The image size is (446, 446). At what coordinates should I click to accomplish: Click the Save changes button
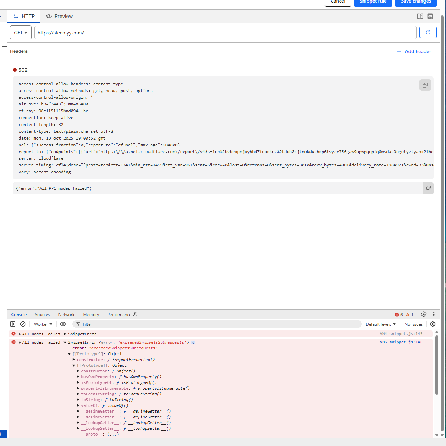tap(416, 2)
